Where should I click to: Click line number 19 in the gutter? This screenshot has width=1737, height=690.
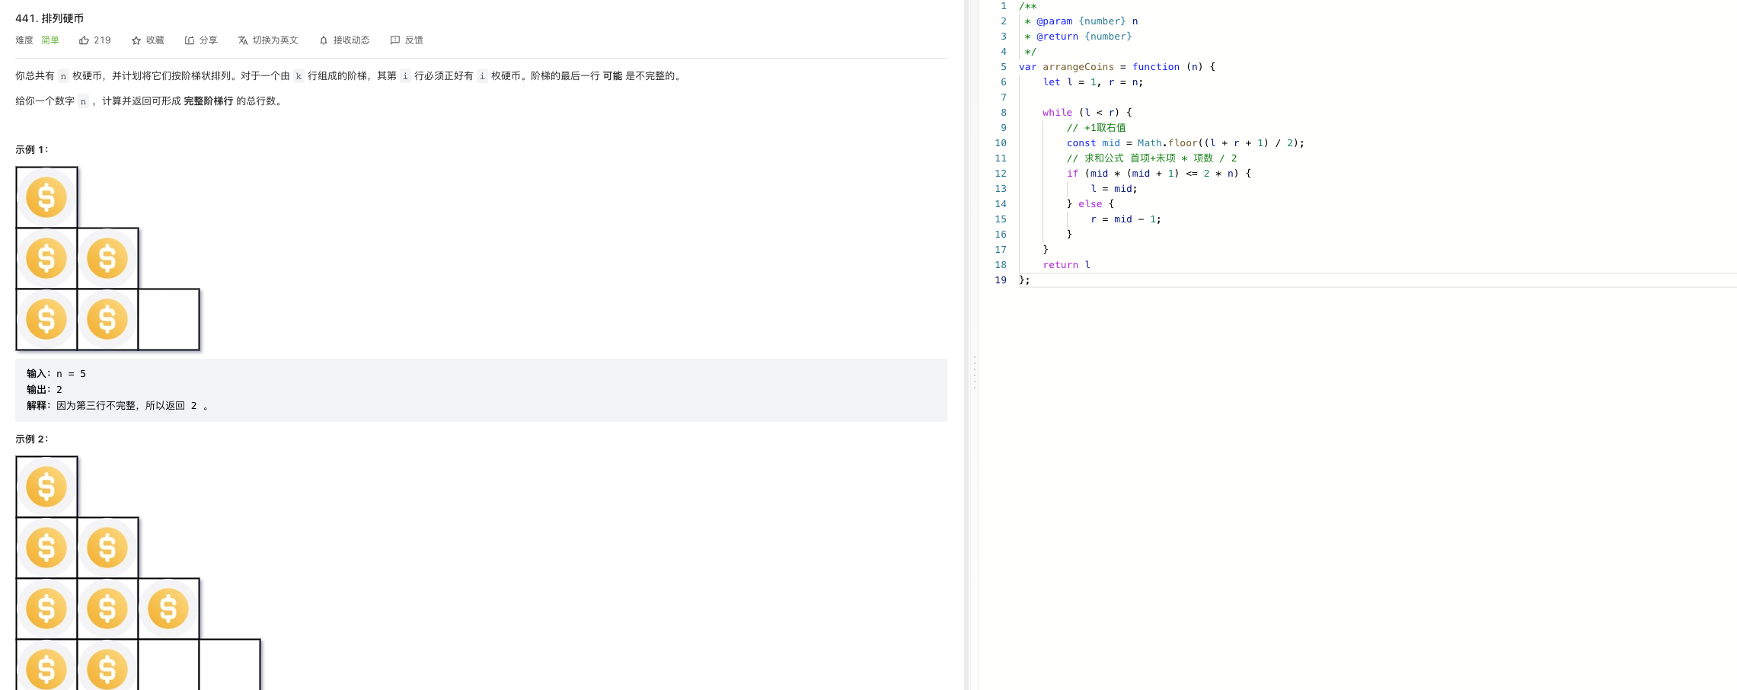coord(1001,280)
